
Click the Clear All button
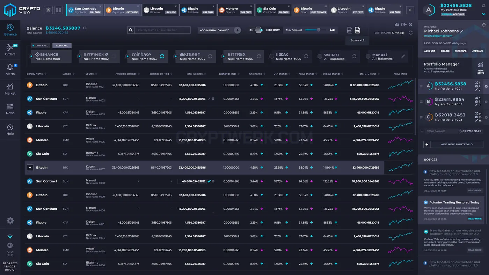pos(62,46)
